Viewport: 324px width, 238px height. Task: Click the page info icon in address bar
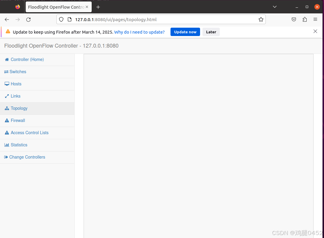(70, 20)
